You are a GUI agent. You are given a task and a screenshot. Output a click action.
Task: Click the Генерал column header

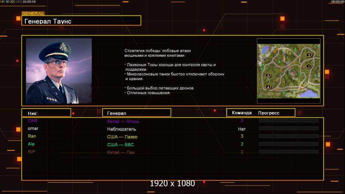(x=136, y=113)
